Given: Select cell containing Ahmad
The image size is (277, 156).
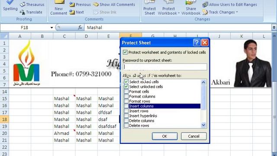Looking at the screenshot, I should pyautogui.click(x=64, y=133).
